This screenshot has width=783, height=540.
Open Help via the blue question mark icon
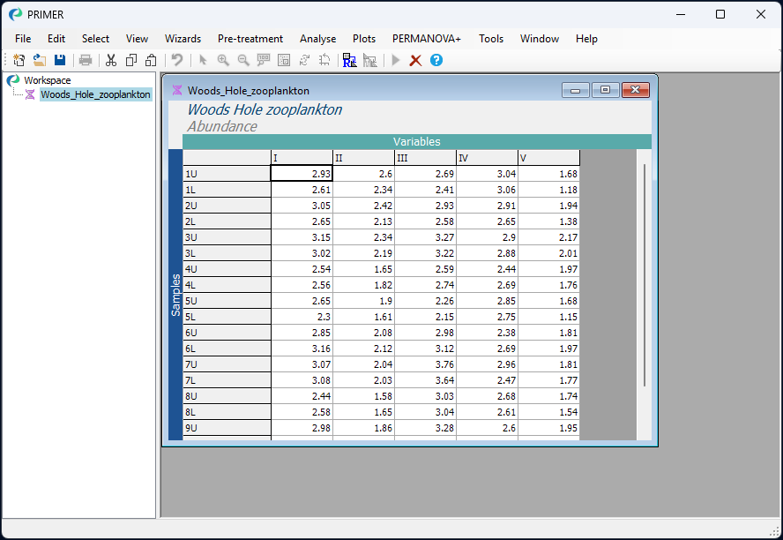coord(436,60)
